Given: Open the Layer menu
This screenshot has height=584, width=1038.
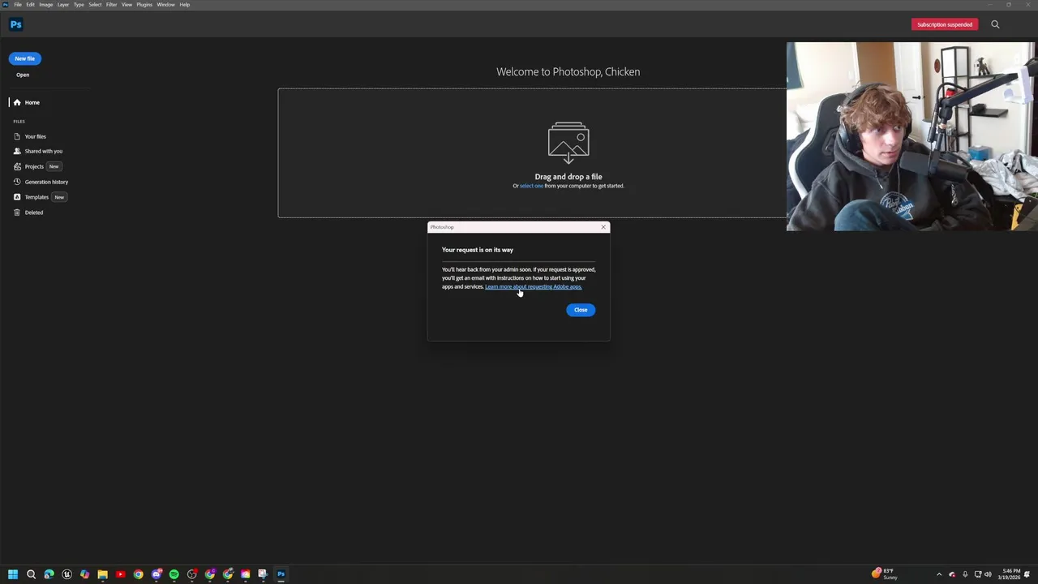Looking at the screenshot, I should click(x=62, y=5).
